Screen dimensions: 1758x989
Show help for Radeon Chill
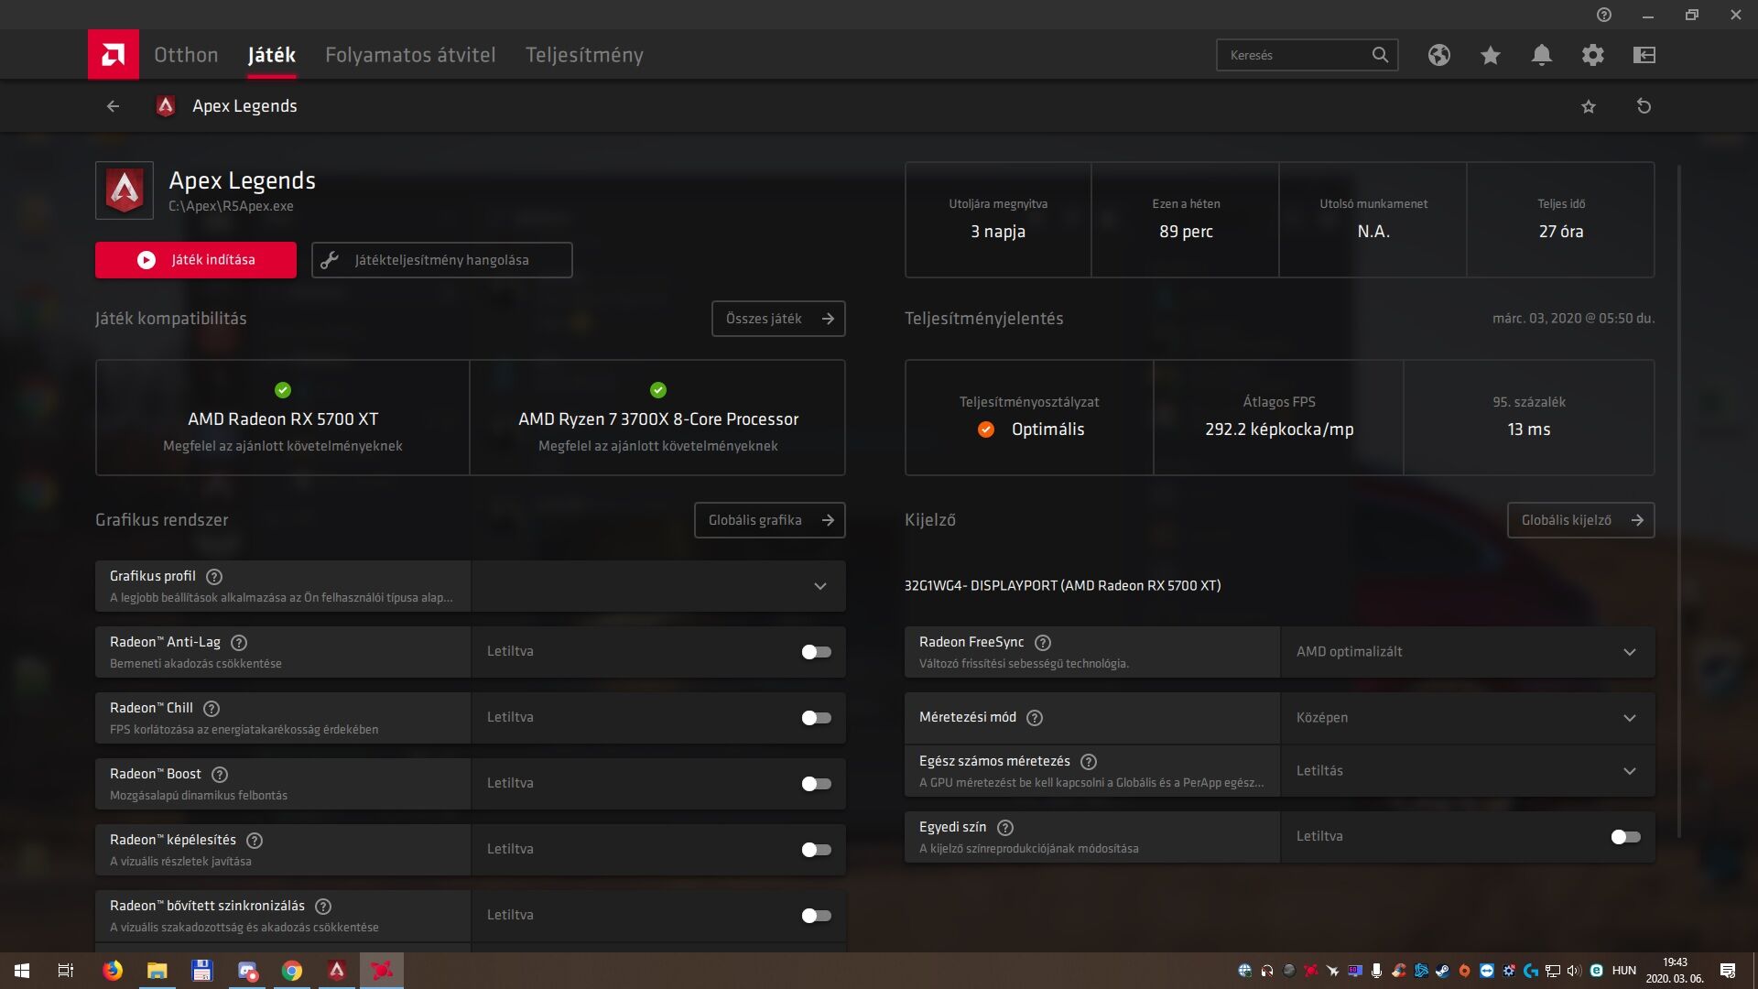[x=212, y=709]
